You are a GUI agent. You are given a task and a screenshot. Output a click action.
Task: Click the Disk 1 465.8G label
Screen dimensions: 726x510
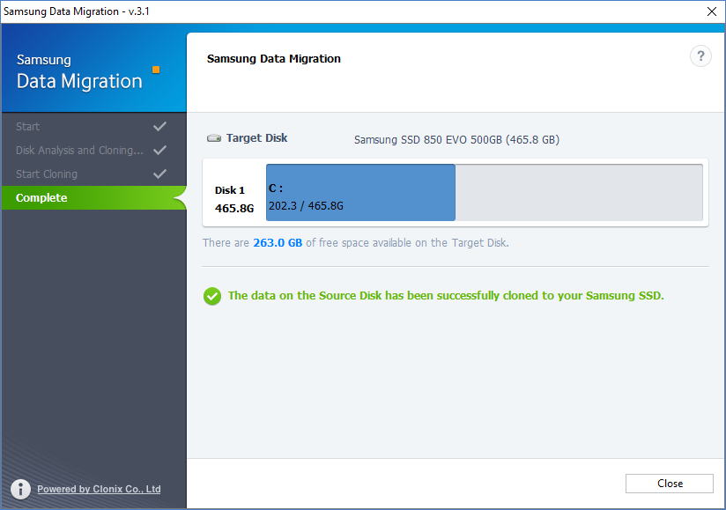[233, 199]
